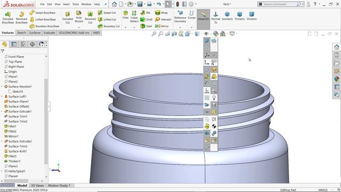This screenshot has height=192, width=341.
Task: Click Swept Boss/Base button
Action: click(x=43, y=13)
